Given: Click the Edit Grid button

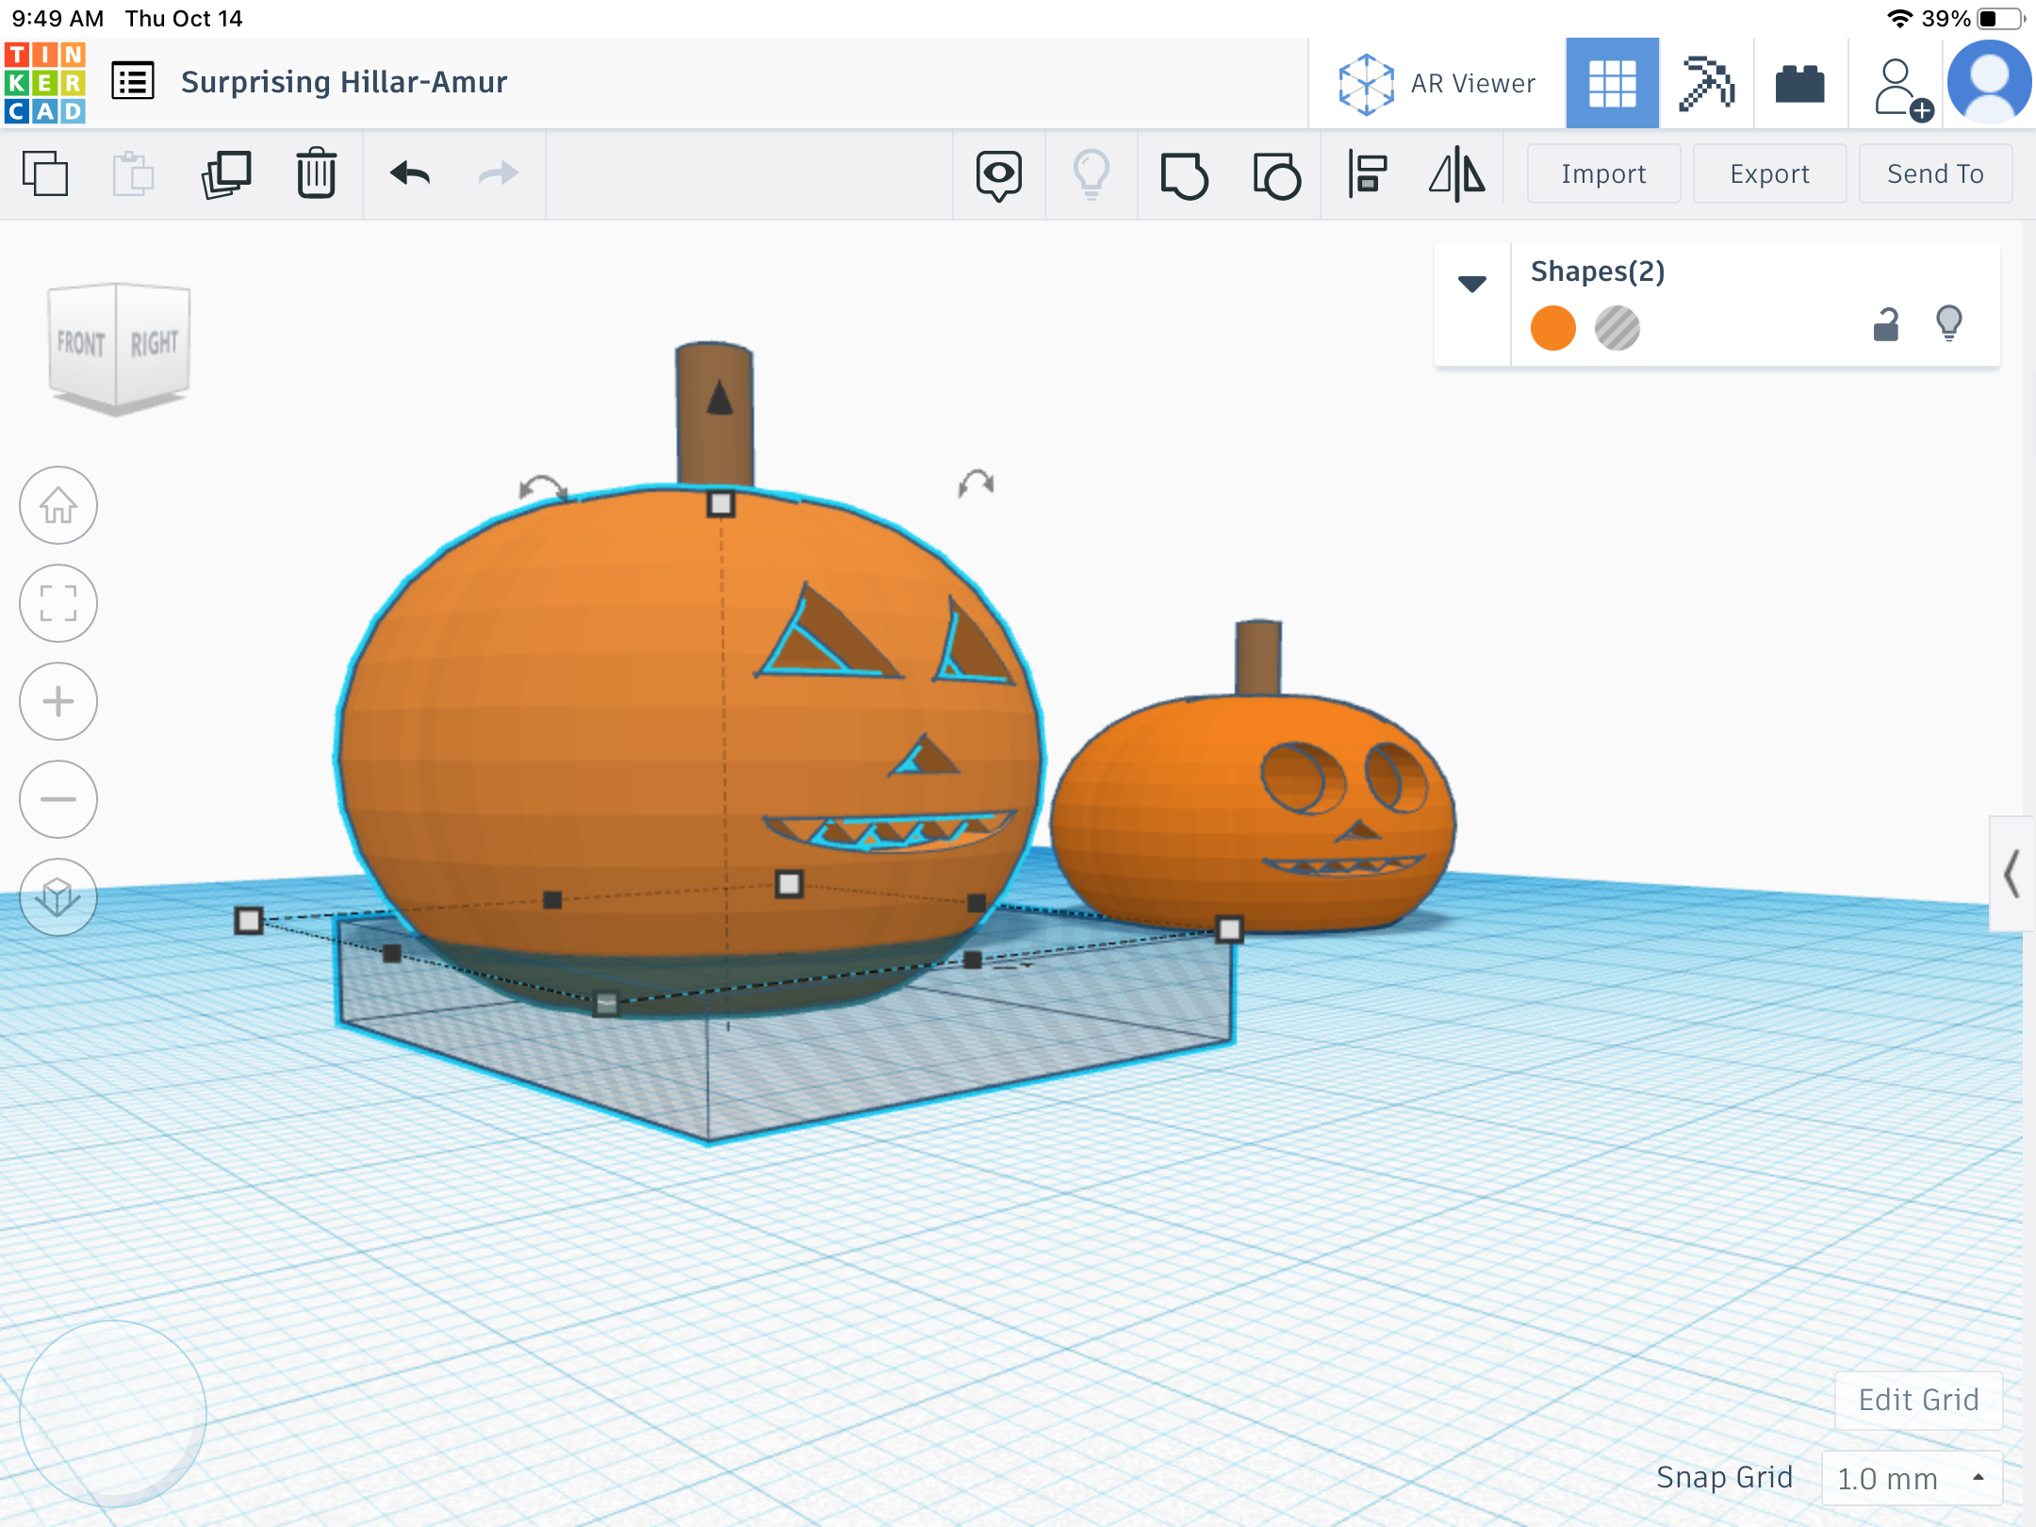Looking at the screenshot, I should pyautogui.click(x=1918, y=1400).
